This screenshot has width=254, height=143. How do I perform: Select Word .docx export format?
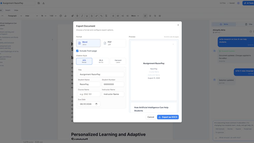88,43
